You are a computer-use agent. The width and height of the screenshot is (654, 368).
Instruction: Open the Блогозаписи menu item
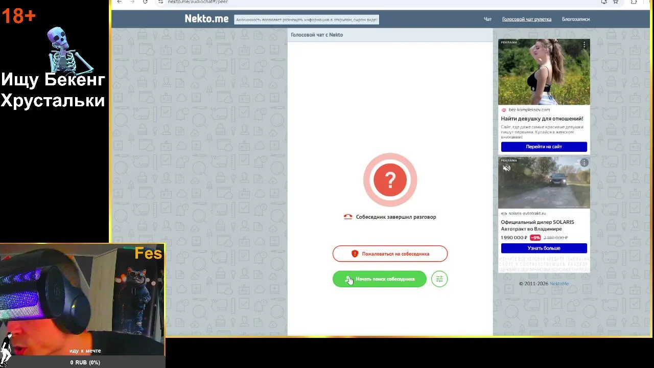click(x=575, y=19)
